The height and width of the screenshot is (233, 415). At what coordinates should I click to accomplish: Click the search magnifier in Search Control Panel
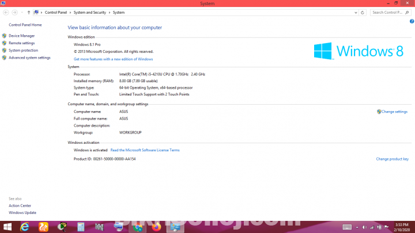(x=407, y=13)
